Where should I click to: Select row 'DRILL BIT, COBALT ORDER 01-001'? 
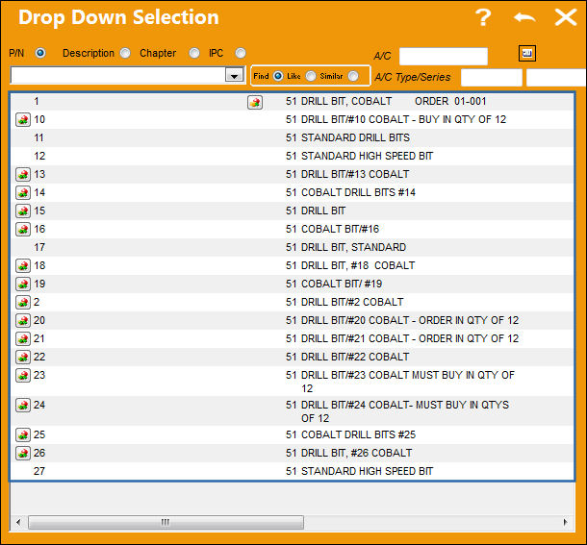pos(292,101)
